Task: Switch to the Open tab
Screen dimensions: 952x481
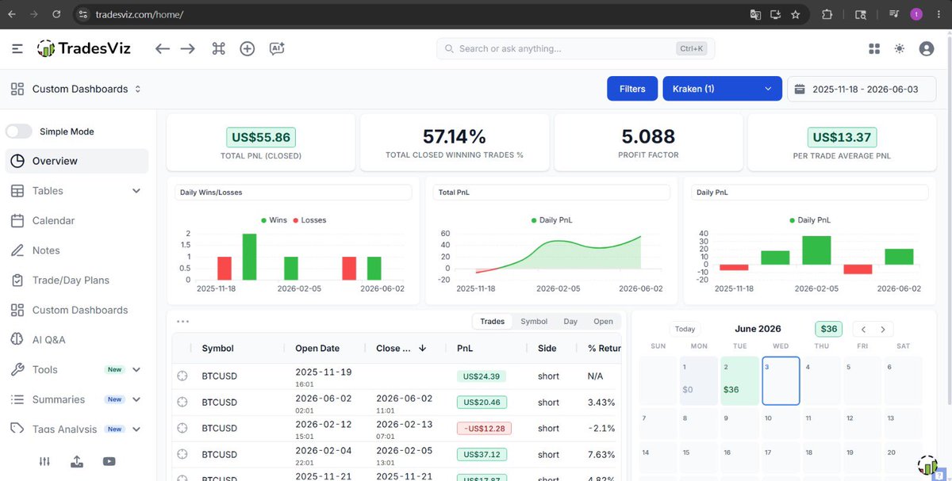Action: pyautogui.click(x=603, y=321)
